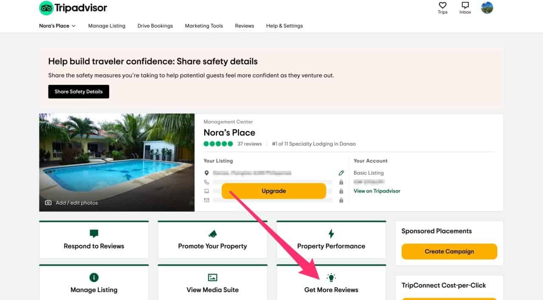
Task: Click the lock icon on email row
Action: click(341, 200)
